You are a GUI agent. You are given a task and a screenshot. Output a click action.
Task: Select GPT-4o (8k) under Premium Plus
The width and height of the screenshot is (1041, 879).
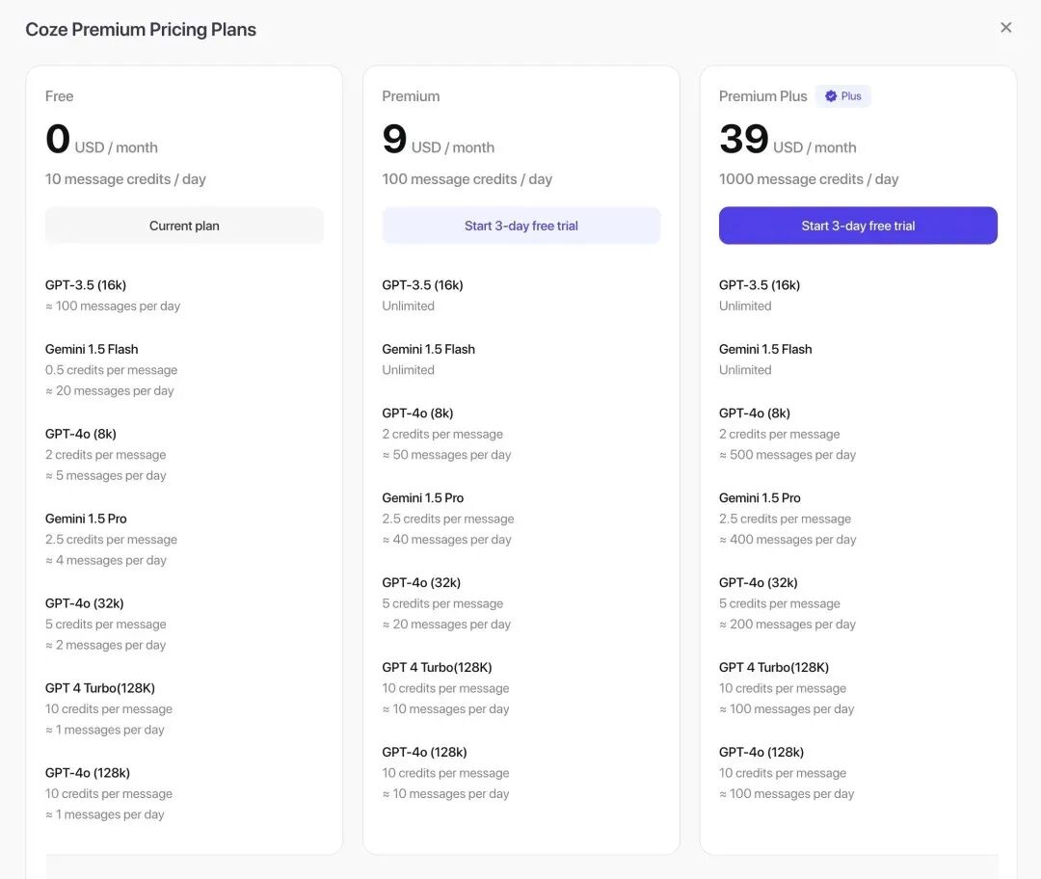pyautogui.click(x=754, y=413)
